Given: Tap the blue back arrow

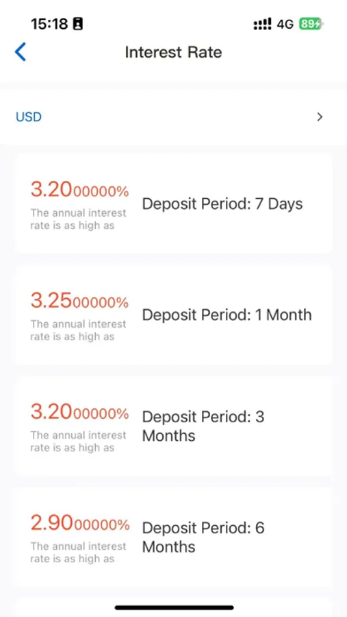Looking at the screenshot, I should [x=21, y=52].
